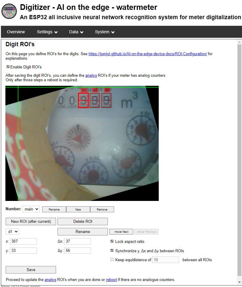The image size is (242, 287).
Task: Open the d1 ROI selector dropdown
Action: pyautogui.click(x=12, y=232)
